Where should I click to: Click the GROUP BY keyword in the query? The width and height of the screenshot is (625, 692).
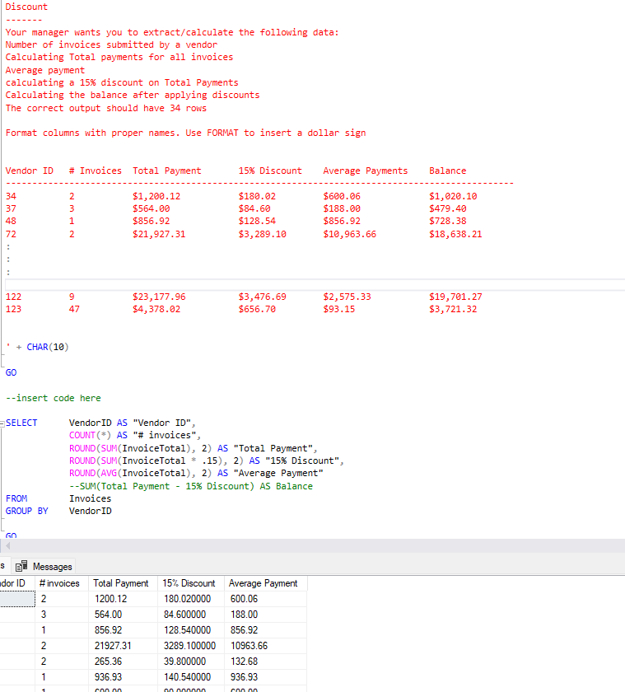coord(27,511)
